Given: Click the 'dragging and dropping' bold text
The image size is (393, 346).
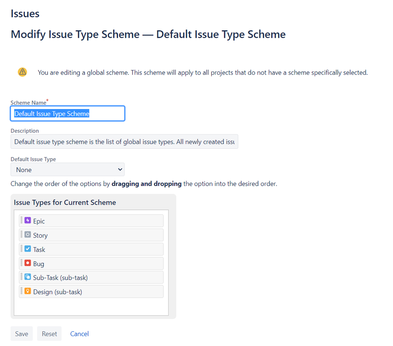Looking at the screenshot, I should 147,184.
